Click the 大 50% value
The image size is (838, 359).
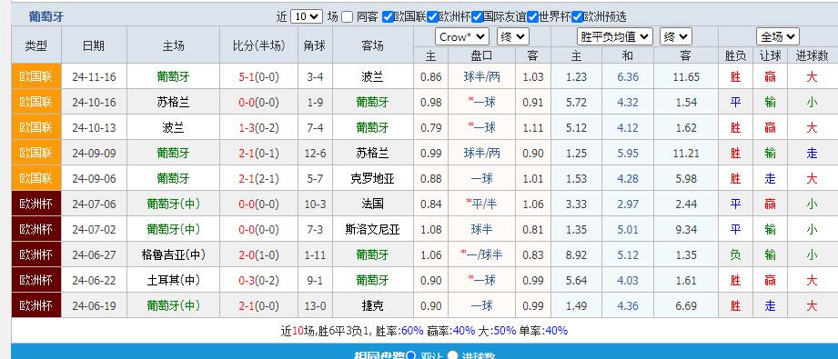click(x=505, y=331)
